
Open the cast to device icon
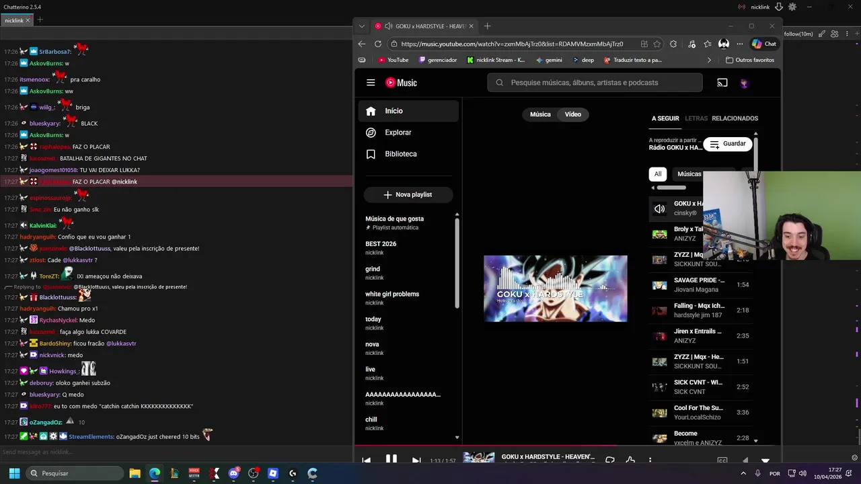coord(722,83)
